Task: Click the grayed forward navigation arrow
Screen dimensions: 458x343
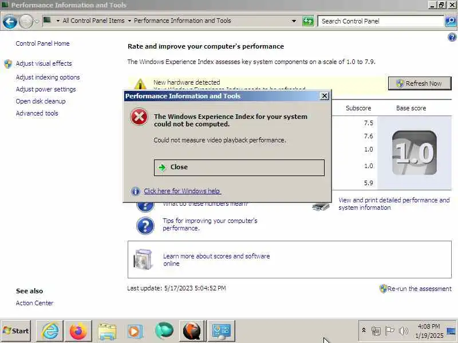Action: (26, 21)
